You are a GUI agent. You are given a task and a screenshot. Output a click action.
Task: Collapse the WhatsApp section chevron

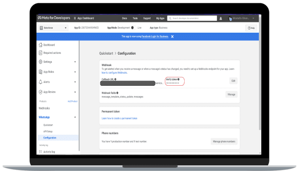(75, 117)
